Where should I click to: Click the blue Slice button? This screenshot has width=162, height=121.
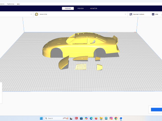tap(156, 110)
